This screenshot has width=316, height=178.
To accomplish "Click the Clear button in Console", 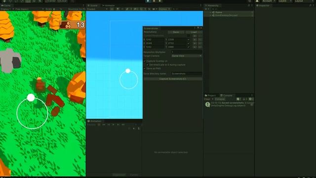I will [x=207, y=99].
